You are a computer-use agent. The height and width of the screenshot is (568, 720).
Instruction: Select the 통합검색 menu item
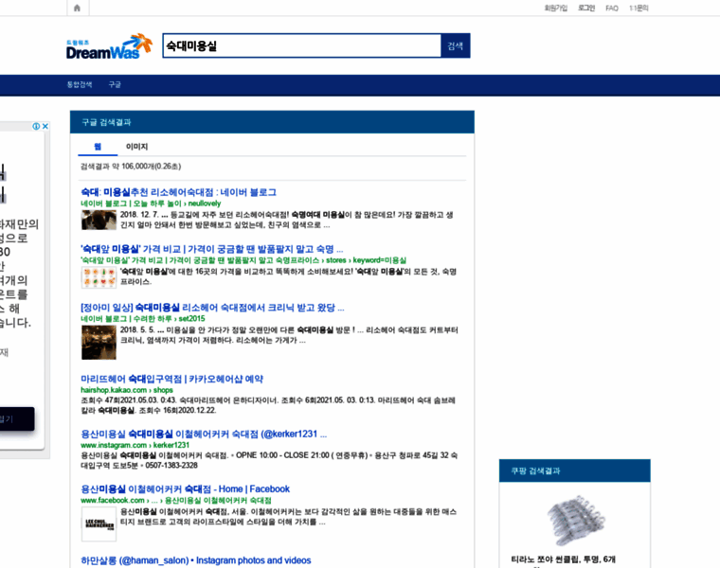(80, 84)
